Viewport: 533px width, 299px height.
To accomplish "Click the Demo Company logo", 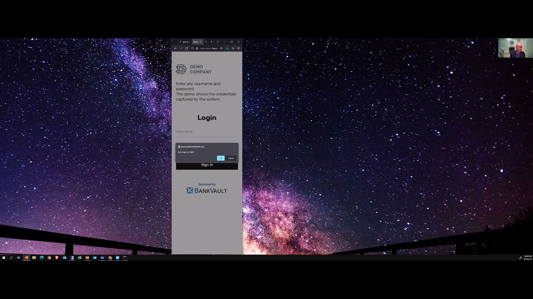I will 194,69.
